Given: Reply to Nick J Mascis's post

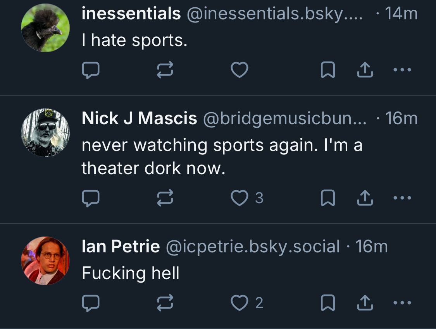Looking at the screenshot, I should 91,198.
